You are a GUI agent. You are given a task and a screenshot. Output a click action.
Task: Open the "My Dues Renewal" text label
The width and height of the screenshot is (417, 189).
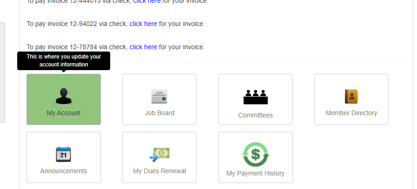(x=159, y=171)
